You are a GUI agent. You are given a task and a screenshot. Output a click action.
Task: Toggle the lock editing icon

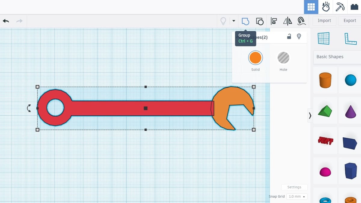pyautogui.click(x=289, y=37)
